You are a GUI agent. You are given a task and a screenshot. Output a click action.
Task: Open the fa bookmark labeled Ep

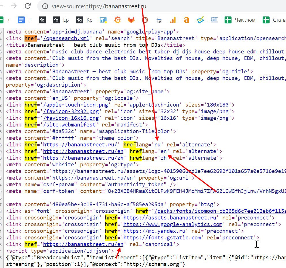pos(61,20)
